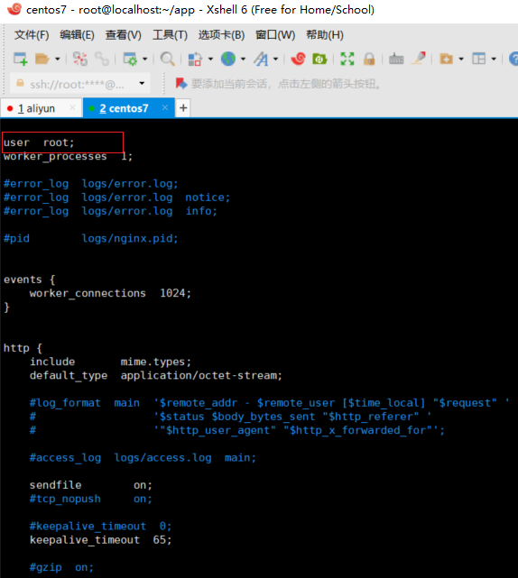
Task: Expand dropdown arrow beside the layout icon
Action: [494, 59]
